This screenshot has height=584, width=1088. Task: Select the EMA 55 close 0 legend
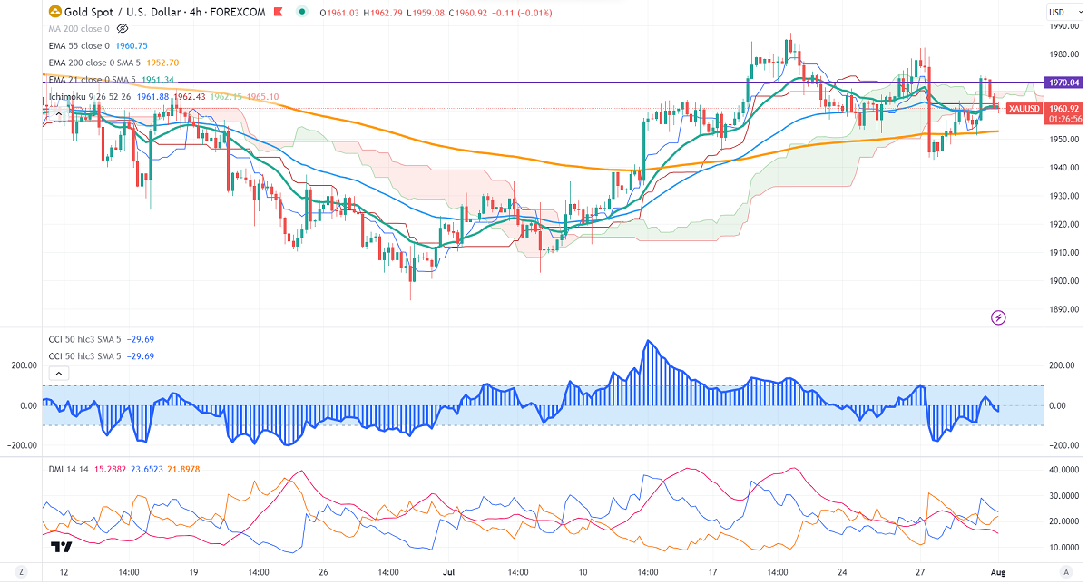(79, 45)
